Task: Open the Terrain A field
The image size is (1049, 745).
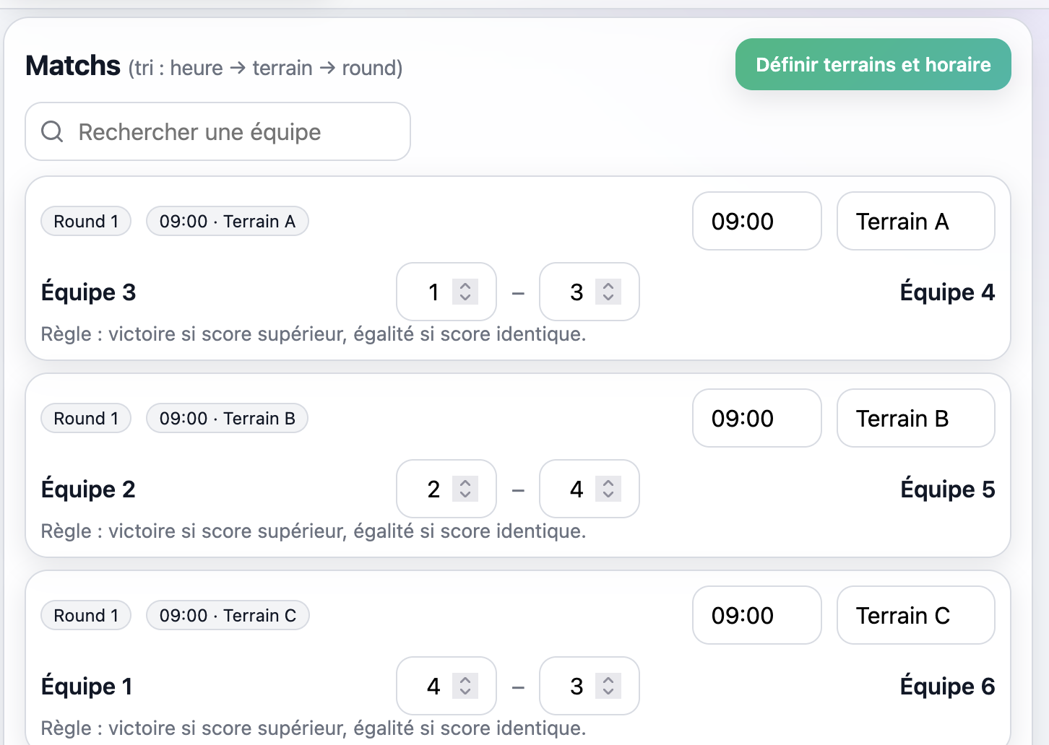Action: [915, 221]
